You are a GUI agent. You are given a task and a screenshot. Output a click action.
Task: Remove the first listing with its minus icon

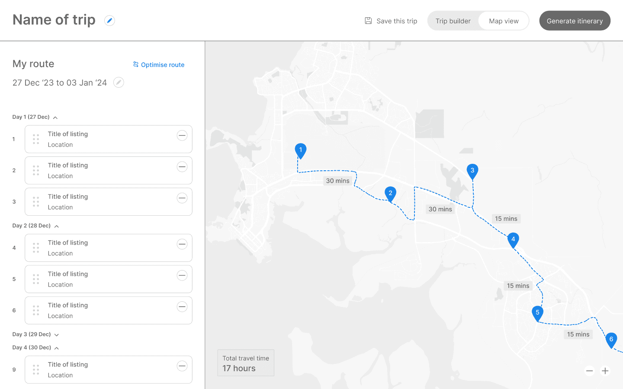[x=182, y=135]
